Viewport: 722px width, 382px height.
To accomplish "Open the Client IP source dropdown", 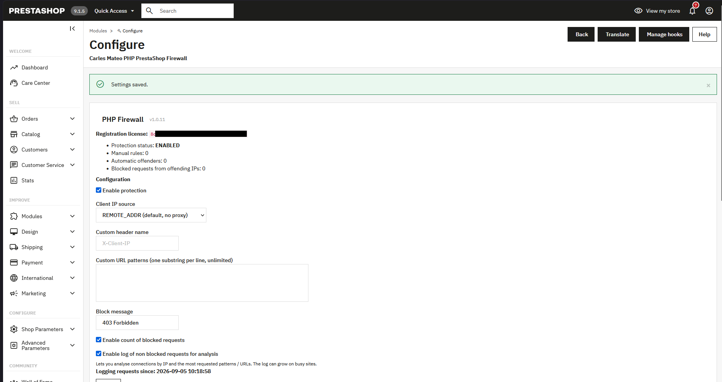I will click(x=151, y=215).
